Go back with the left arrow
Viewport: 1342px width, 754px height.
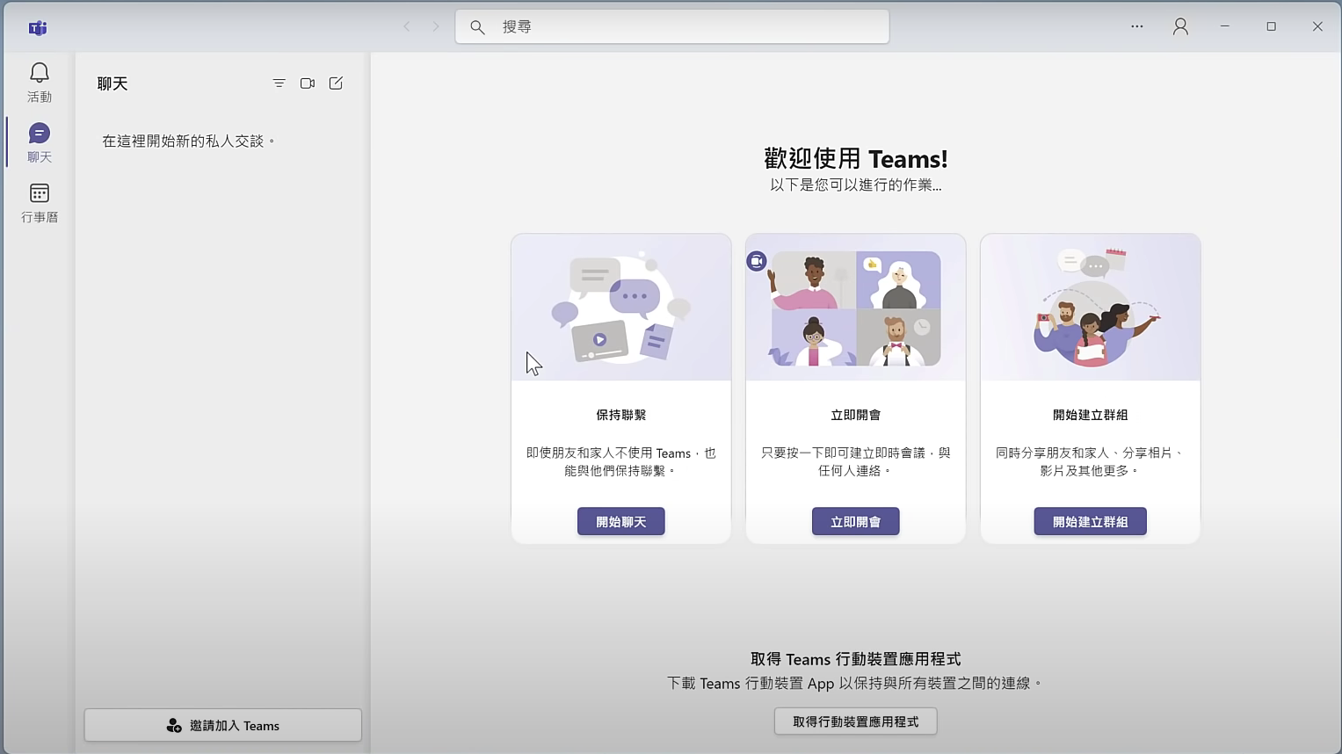pos(407,26)
